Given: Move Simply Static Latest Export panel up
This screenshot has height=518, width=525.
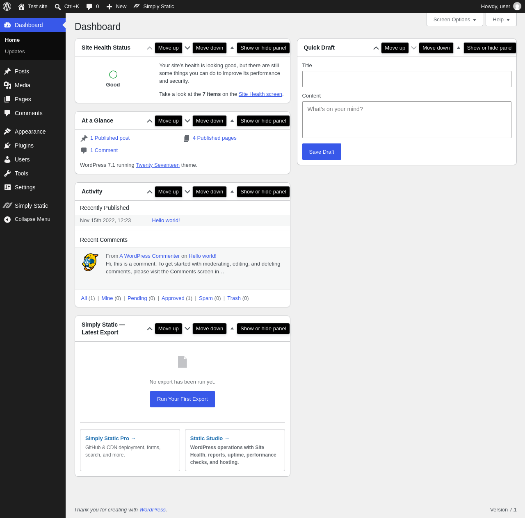Looking at the screenshot, I should (150, 329).
